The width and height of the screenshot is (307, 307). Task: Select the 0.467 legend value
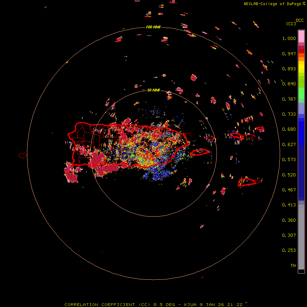pyautogui.click(x=289, y=190)
